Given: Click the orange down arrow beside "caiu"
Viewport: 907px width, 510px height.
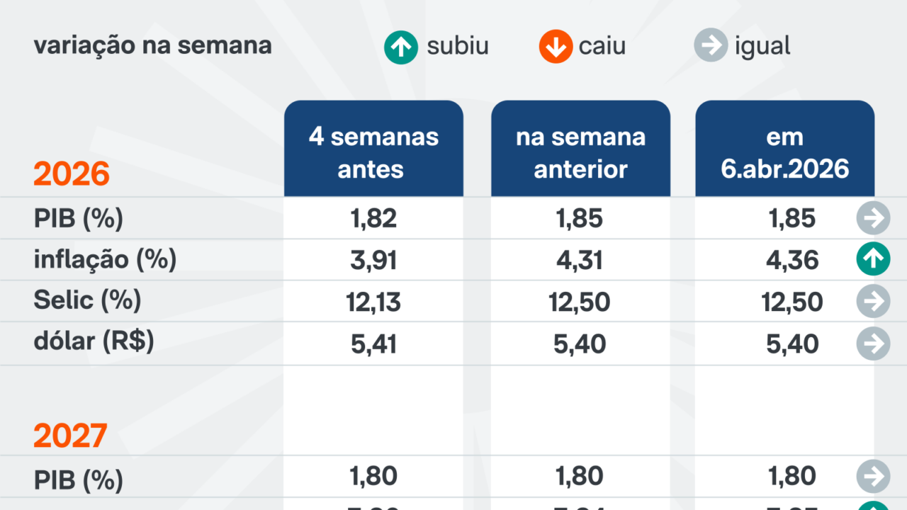Looking at the screenshot, I should [x=555, y=47].
